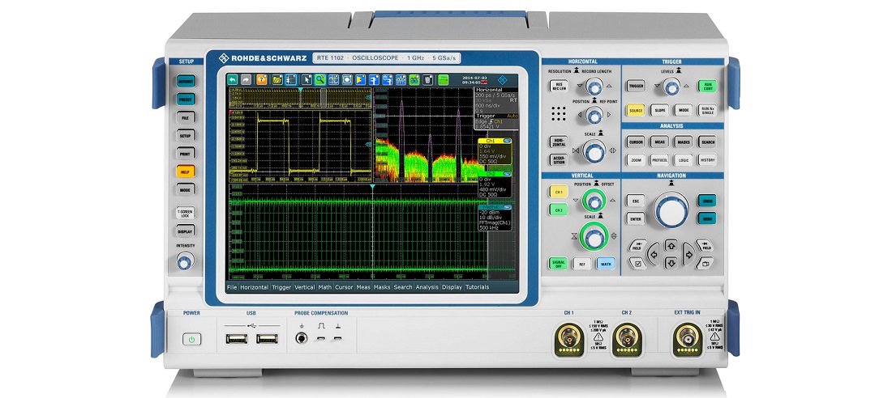This screenshot has height=398, width=892.
Task: Tap the Rohde & Schwarz diamond logo icon on screen
Action: 503,80
